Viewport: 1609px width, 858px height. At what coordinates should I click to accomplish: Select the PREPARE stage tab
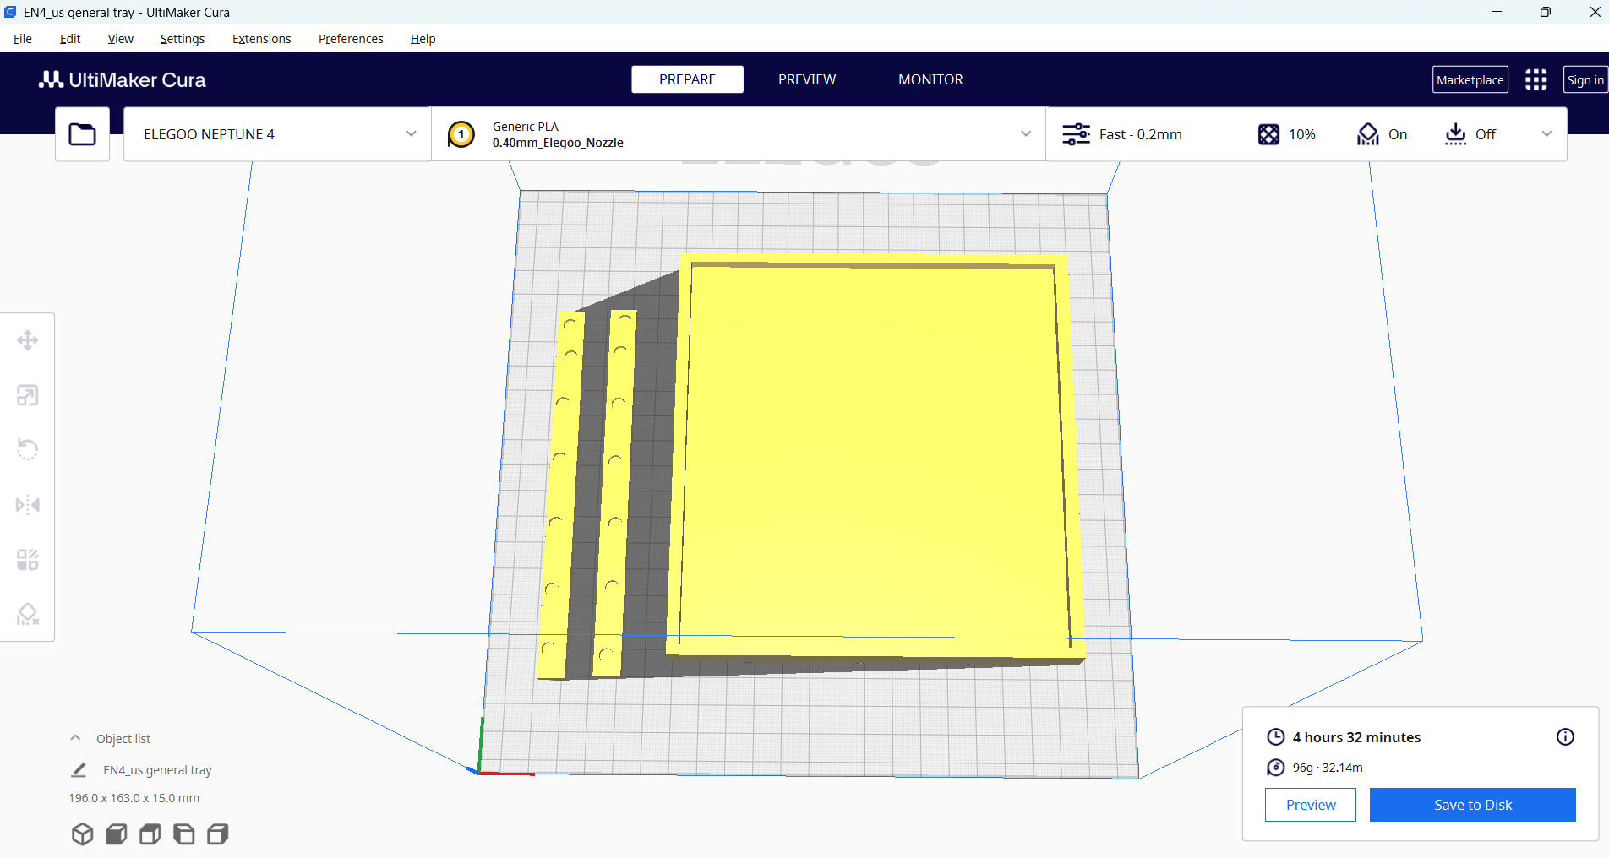[688, 79]
